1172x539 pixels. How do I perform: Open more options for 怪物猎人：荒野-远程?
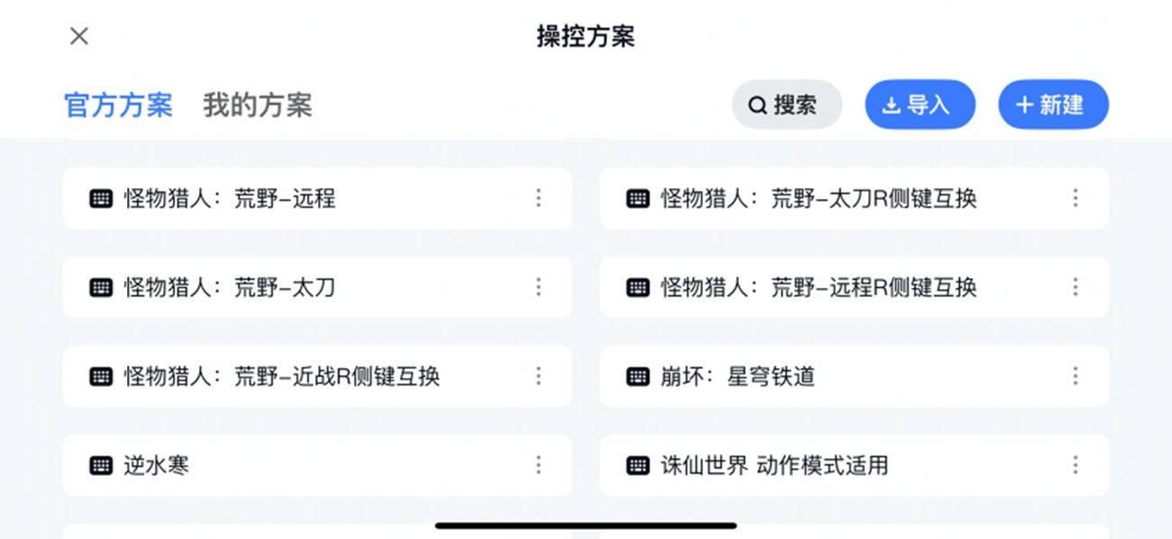tap(539, 198)
